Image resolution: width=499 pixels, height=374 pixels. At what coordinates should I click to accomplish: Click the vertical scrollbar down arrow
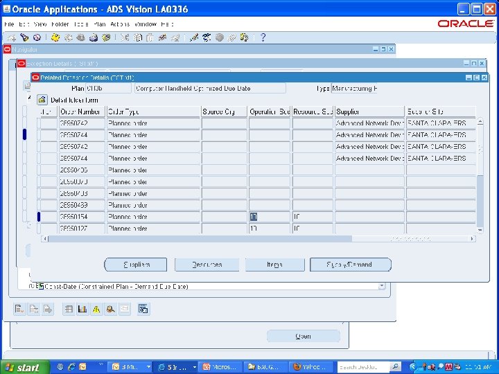480,230
